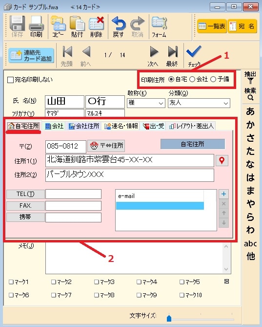Image resolution: width=262 pixels, height=327 pixels.
Task: Enable 宛名印刷しない checkbox
Action: pos(10,80)
